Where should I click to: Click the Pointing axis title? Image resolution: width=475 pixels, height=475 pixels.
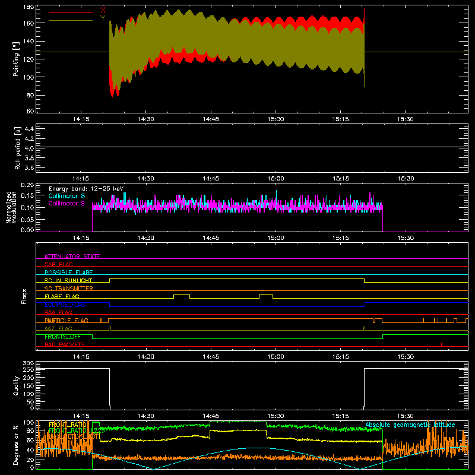[x=16, y=59]
